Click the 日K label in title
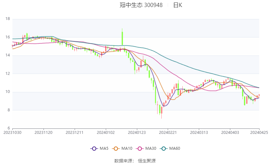The image size is (270, 164). (x=178, y=5)
